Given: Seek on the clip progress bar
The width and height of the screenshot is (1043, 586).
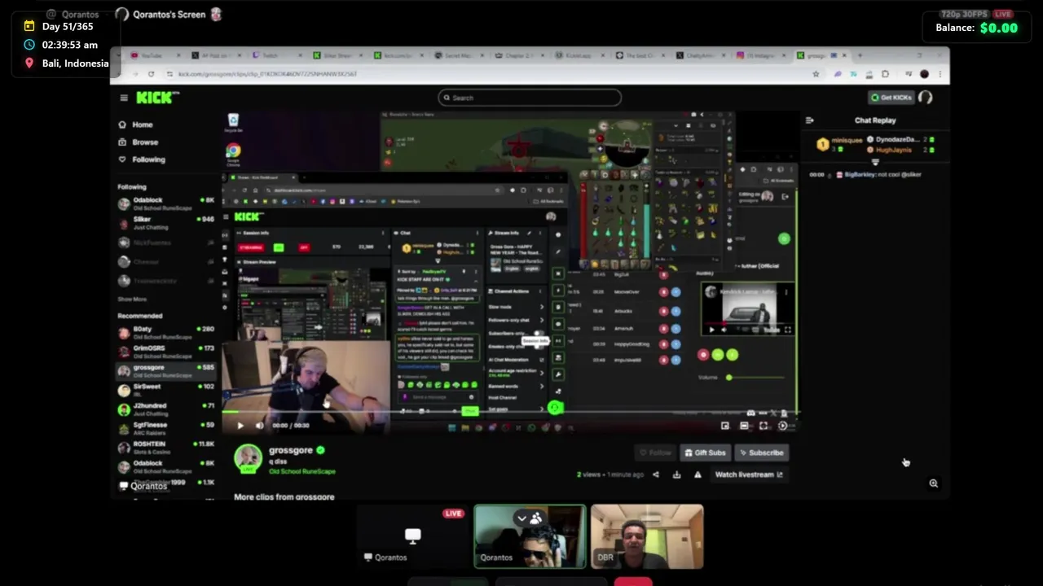Looking at the screenshot, I should pyautogui.click(x=513, y=412).
